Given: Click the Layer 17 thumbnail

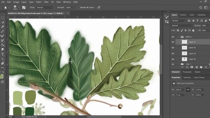Looking at the screenshot, I should coord(184,42).
